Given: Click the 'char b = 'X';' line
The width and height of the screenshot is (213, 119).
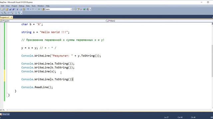Looking at the screenshot, I should [x=32, y=24].
